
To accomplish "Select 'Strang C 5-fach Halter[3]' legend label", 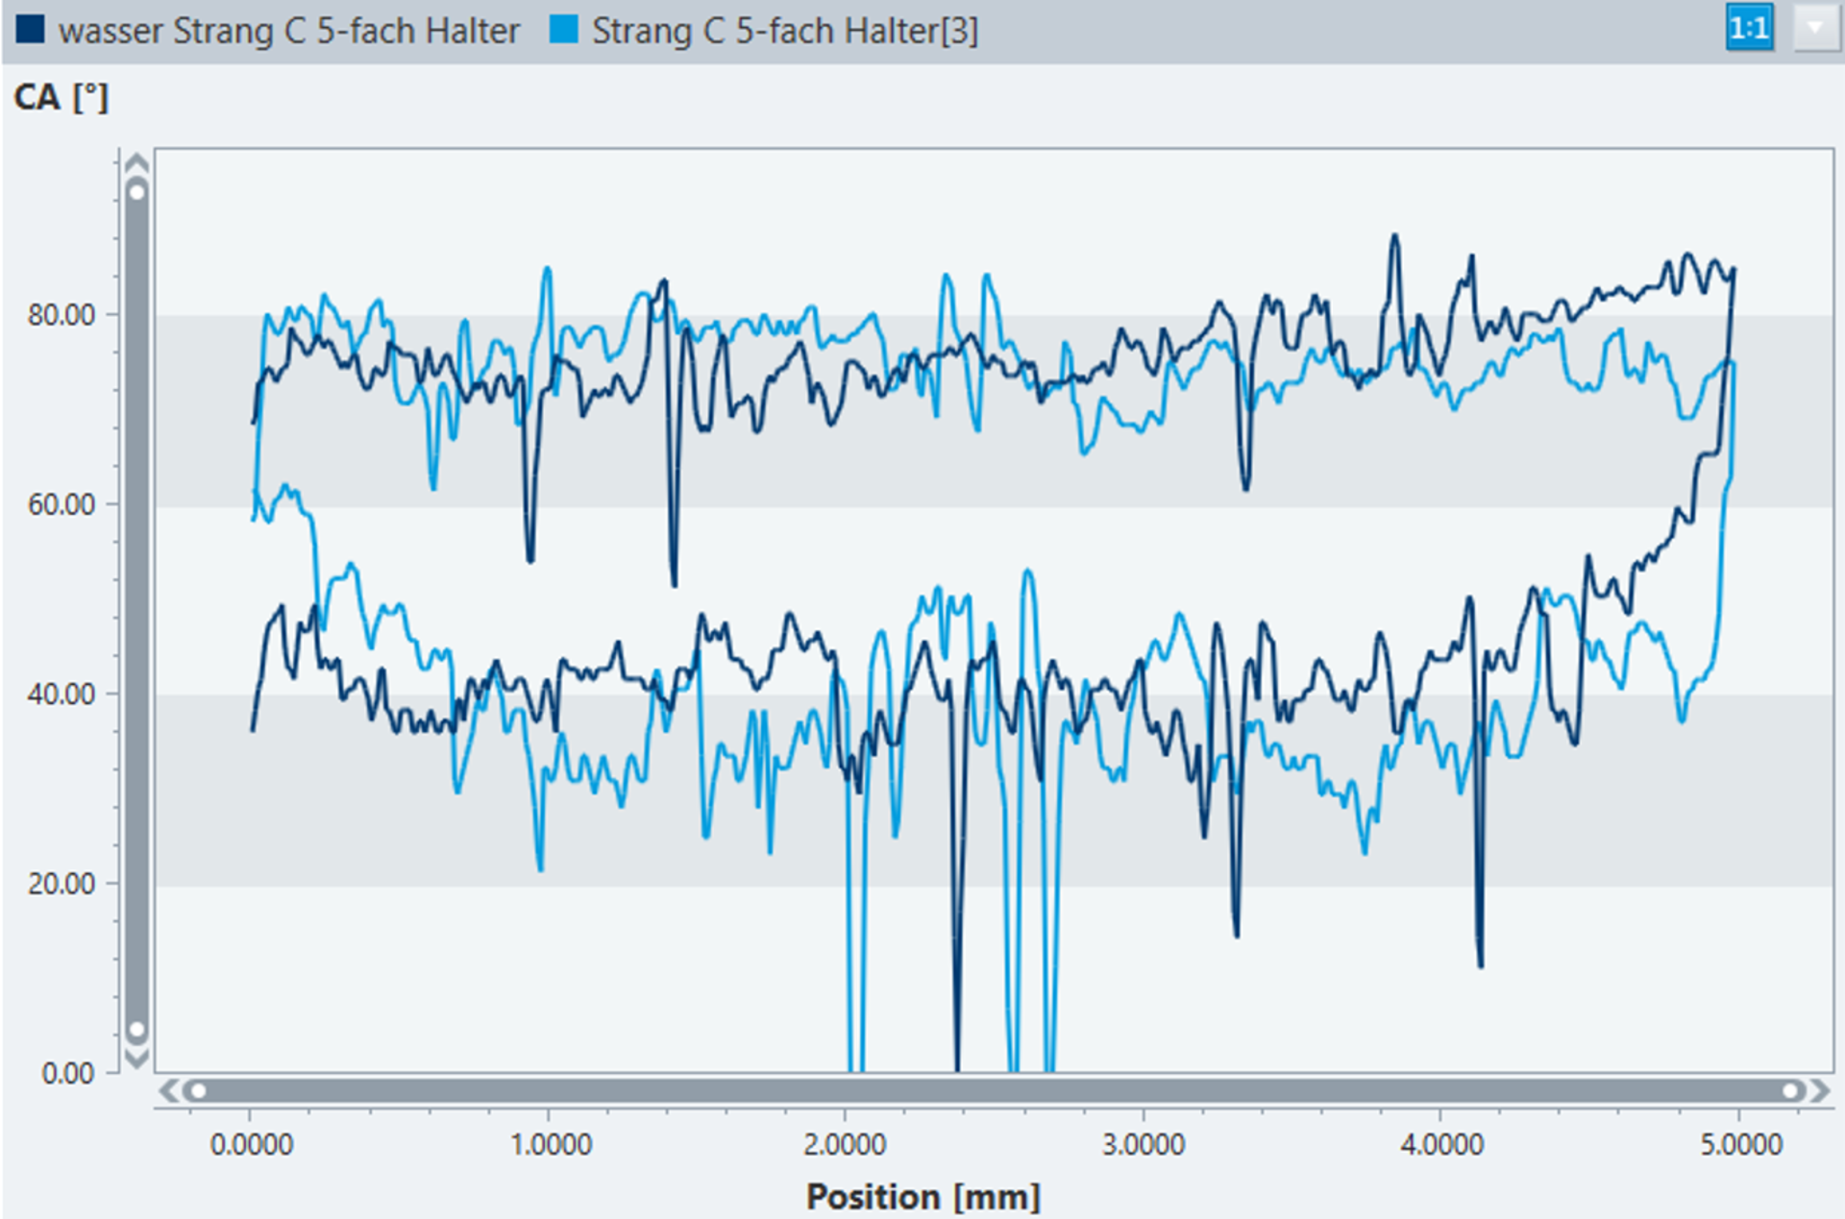I will [x=785, y=31].
